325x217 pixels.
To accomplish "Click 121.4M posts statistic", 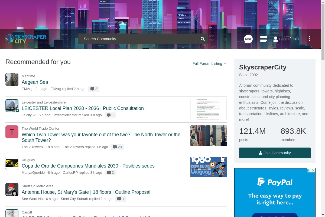I will [x=252, y=135].
